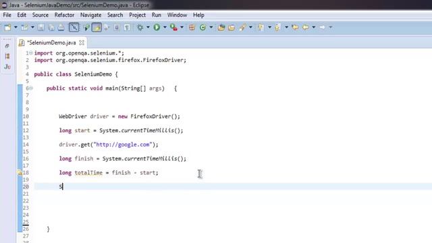The image size is (432, 243).
Task: Click the Open Type icon
Action: [x=221, y=27]
